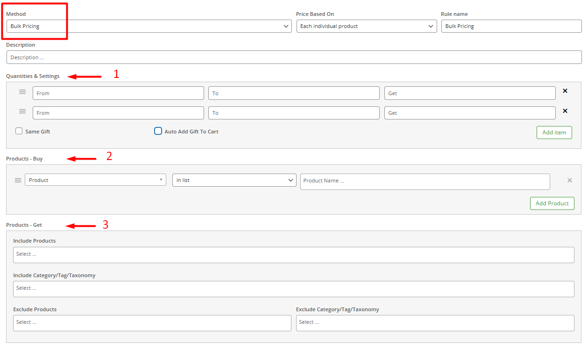Open the Product type selector dropdown
588x349 pixels.
95,180
